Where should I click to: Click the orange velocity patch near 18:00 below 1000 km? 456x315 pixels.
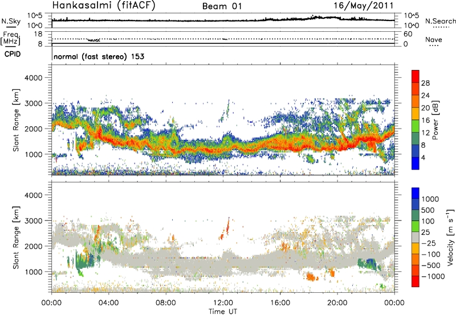pos(311,277)
